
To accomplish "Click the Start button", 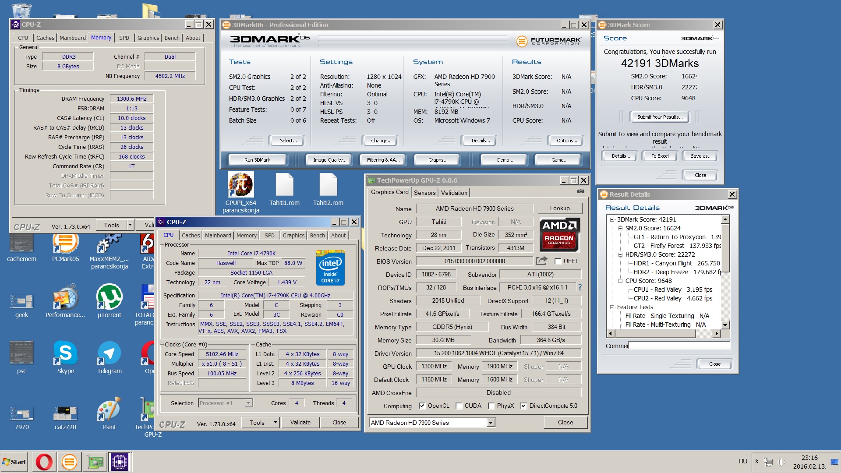I will click(14, 462).
